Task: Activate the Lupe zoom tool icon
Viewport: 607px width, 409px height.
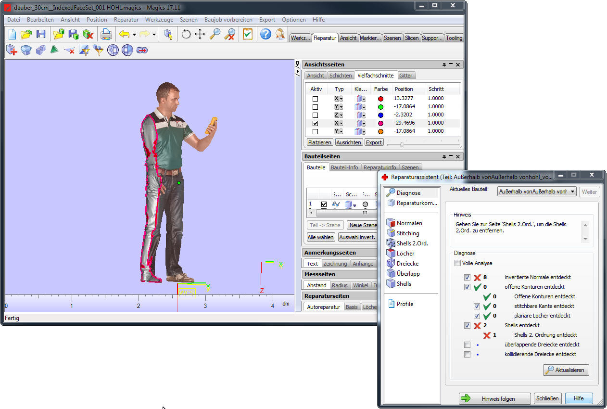Action: [215, 34]
